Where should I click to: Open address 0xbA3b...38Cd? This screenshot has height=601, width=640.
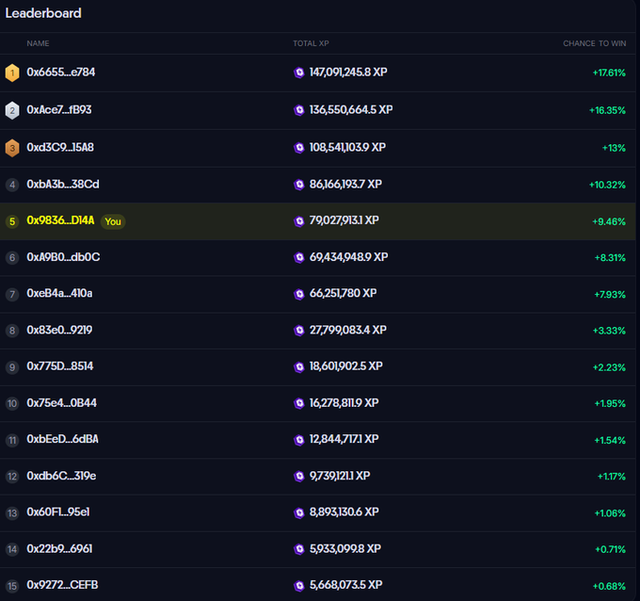(63, 185)
